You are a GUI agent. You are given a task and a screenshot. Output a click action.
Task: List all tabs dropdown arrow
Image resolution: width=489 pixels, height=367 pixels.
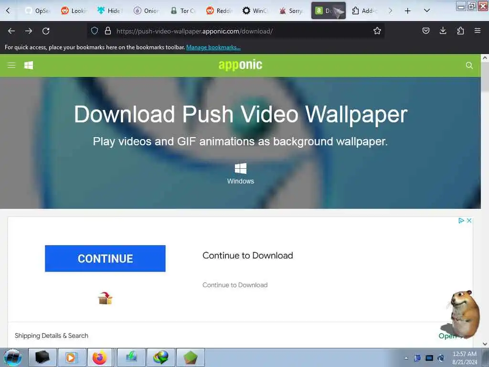point(427,11)
